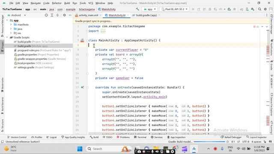Click the Make Project hammer icon
This screenshot has width=274, height=154.
pyautogui.click(x=137, y=9)
